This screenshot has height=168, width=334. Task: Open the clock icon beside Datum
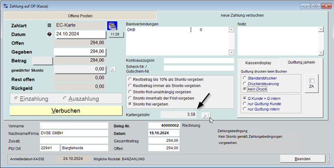49,34
